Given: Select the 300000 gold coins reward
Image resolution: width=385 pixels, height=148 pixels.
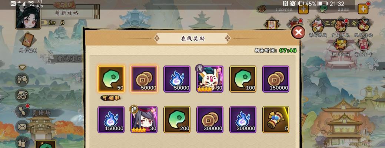Looking at the screenshot, I should coord(210,120).
